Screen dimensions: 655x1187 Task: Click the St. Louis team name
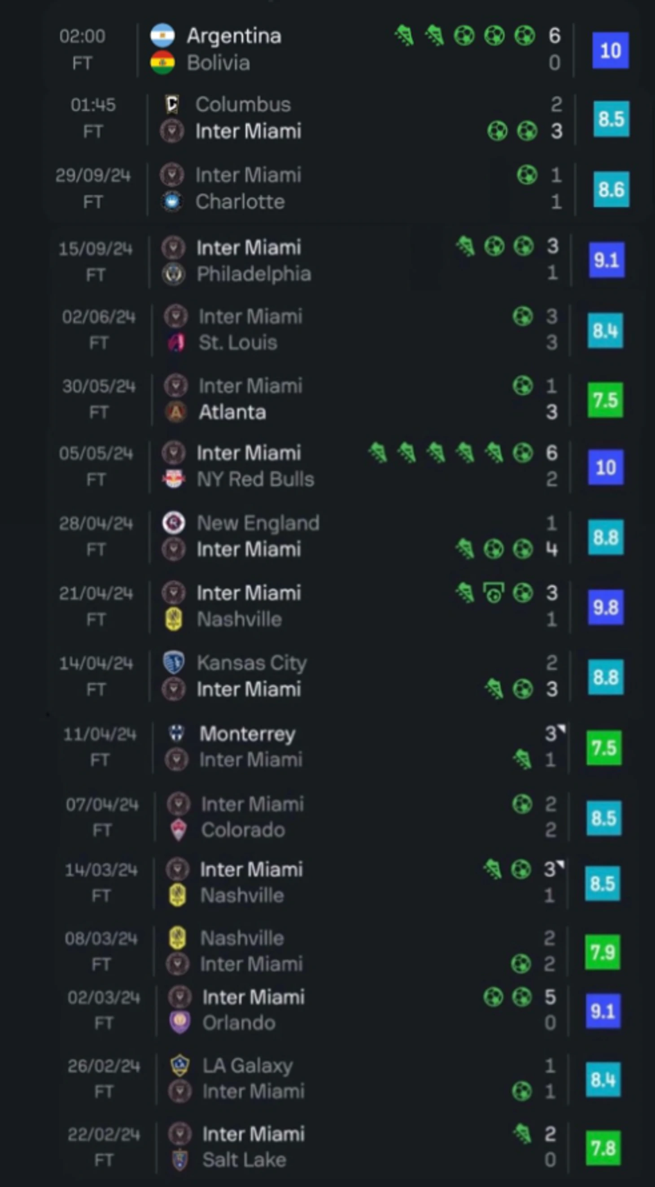pos(238,343)
